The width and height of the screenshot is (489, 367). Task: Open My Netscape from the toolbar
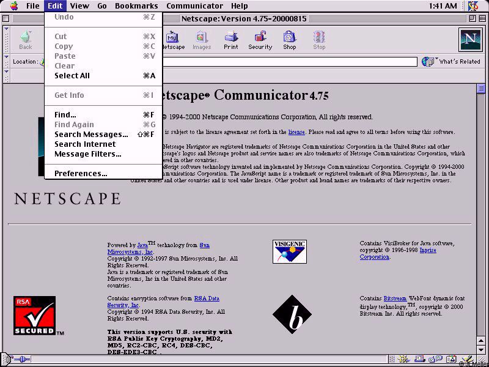click(172, 40)
